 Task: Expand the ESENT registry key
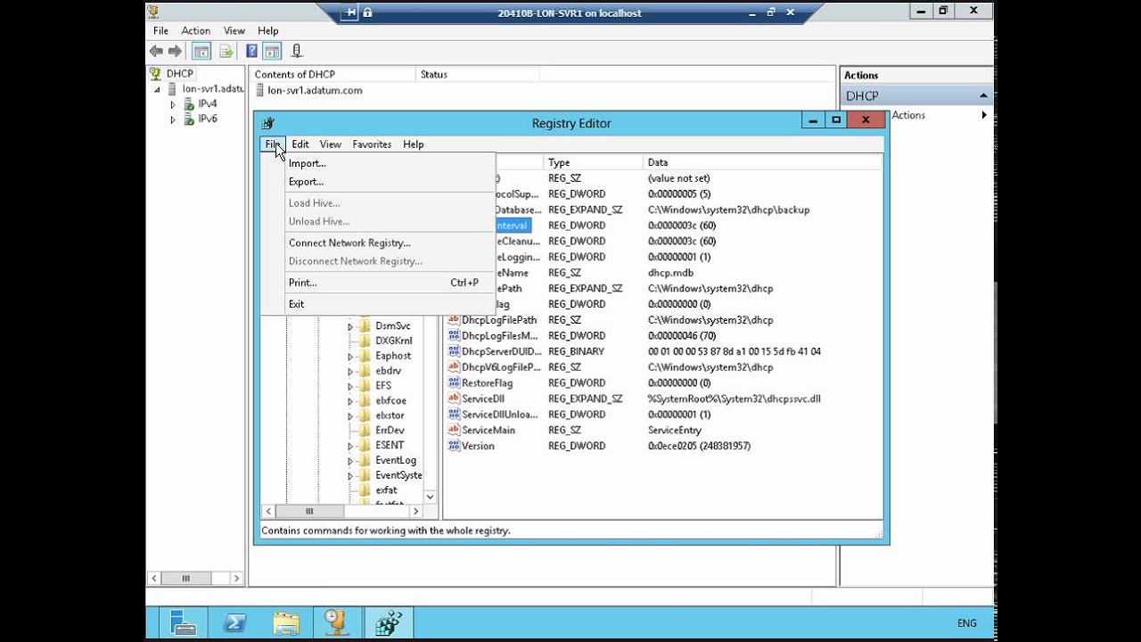point(350,445)
